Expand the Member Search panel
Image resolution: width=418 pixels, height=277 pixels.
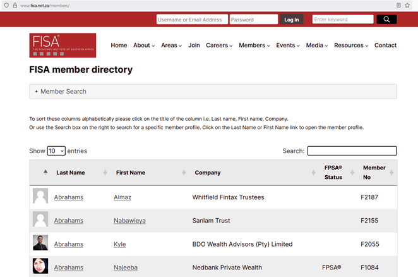click(213, 91)
